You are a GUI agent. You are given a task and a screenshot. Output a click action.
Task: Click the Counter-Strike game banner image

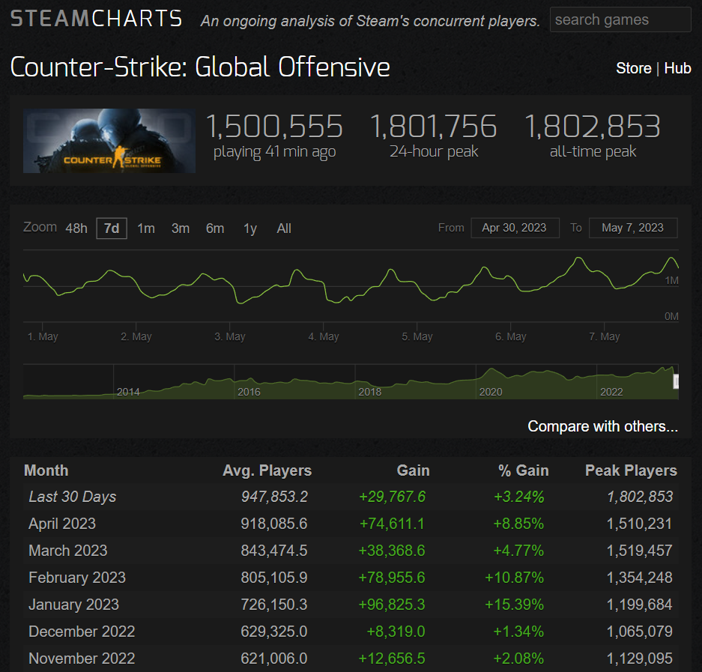(109, 141)
